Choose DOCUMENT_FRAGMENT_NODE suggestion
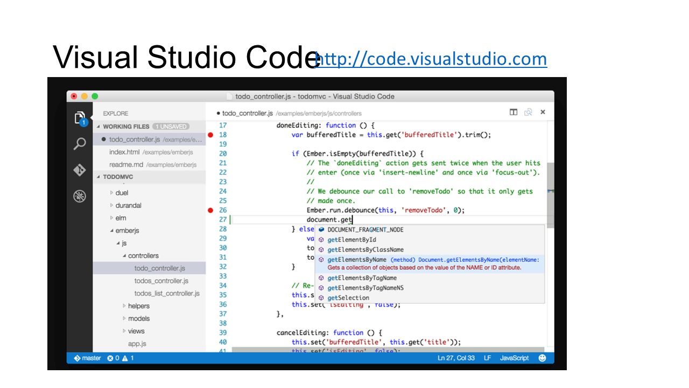This screenshot has height=388, width=689. (430, 230)
